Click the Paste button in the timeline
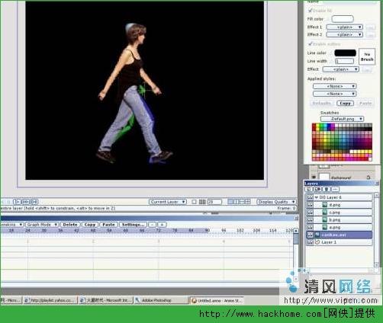The width and height of the screenshot is (383, 323). [x=108, y=225]
